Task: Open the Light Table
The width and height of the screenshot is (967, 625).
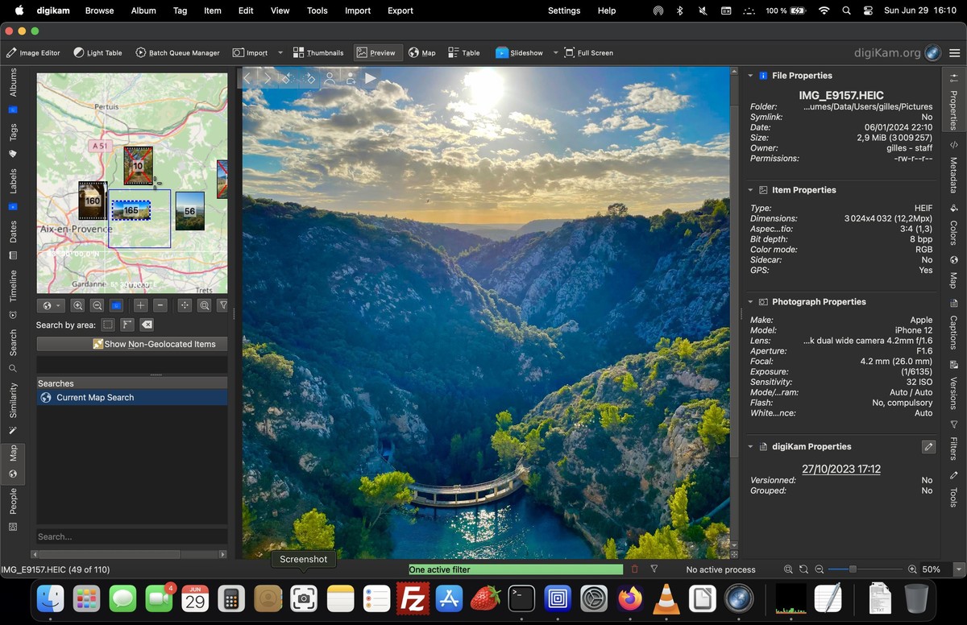Action: pos(97,52)
